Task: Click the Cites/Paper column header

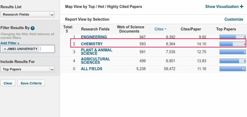Action: (x=191, y=29)
